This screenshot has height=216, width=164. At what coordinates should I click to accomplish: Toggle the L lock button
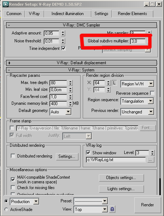(114, 83)
